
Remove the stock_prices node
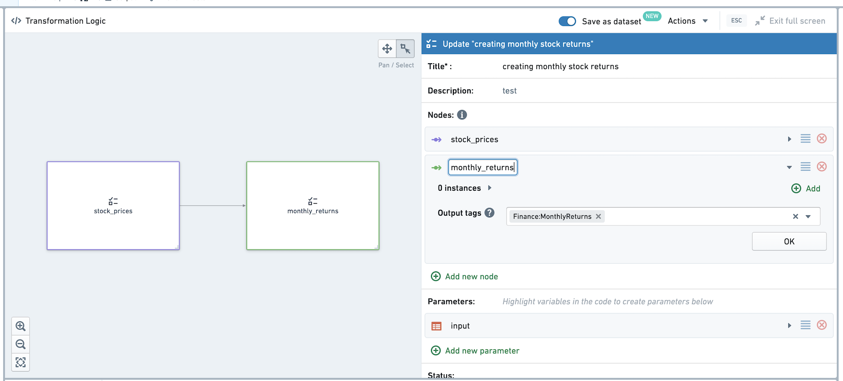(x=822, y=139)
